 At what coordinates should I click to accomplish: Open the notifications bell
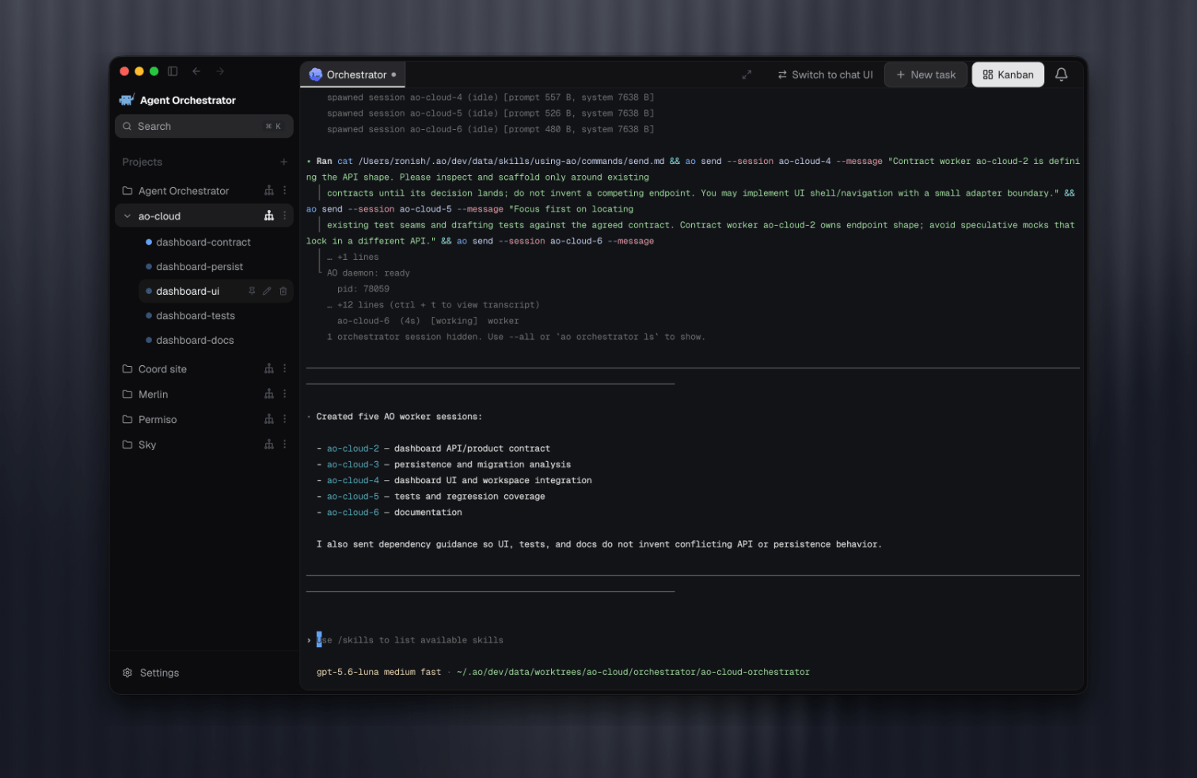pyautogui.click(x=1062, y=74)
